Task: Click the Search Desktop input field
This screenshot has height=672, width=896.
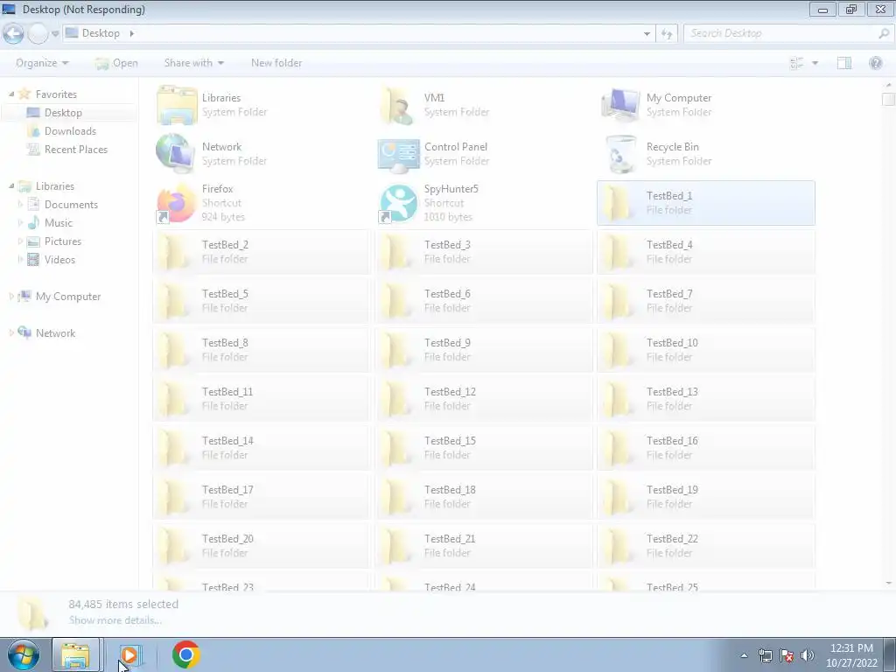Action: pos(787,34)
